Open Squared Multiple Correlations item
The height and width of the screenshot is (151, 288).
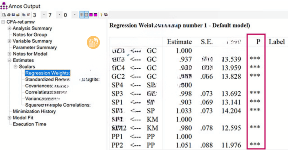coord(58,105)
